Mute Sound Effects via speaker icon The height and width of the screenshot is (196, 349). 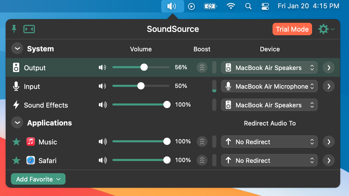click(103, 105)
